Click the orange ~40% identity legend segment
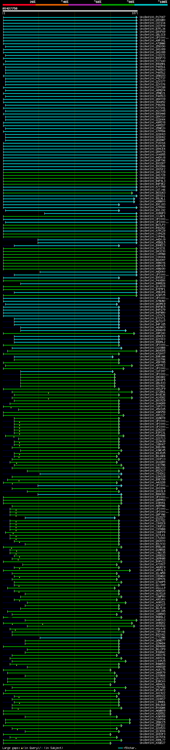The image size is (170, 750). pos(52,5)
